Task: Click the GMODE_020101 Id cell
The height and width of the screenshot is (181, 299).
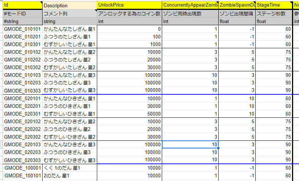Action: [21, 98]
